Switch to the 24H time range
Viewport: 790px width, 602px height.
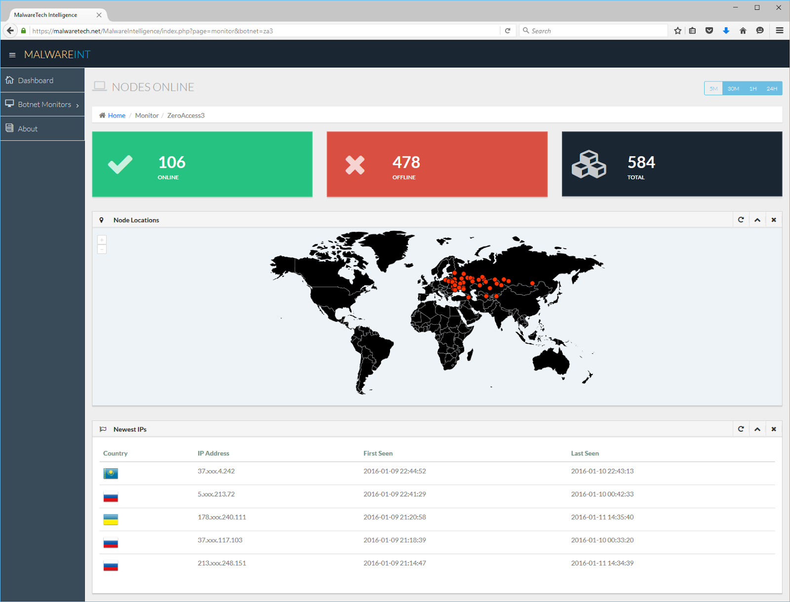click(772, 88)
